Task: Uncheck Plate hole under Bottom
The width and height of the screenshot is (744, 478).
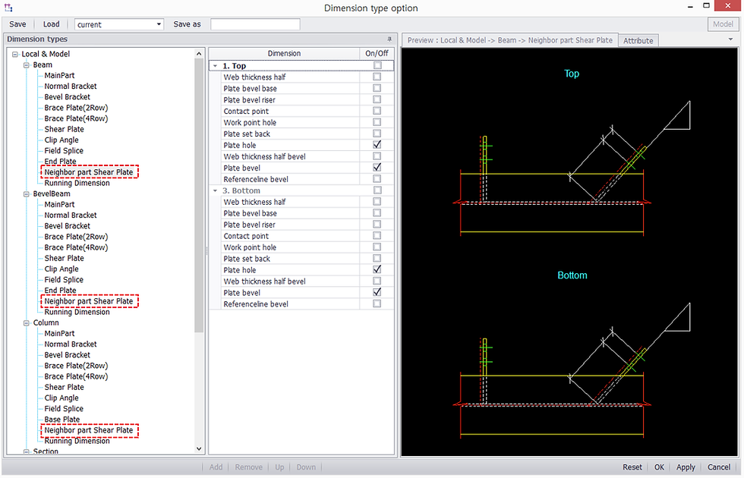Action: click(377, 269)
